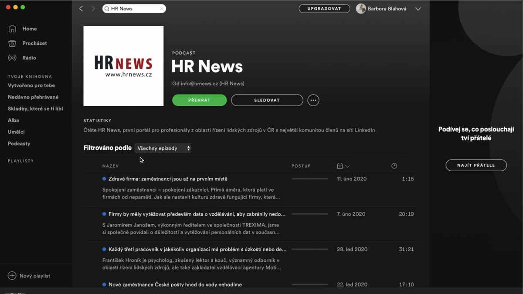
Task: Open Procházet in the sidebar
Action: click(35, 43)
